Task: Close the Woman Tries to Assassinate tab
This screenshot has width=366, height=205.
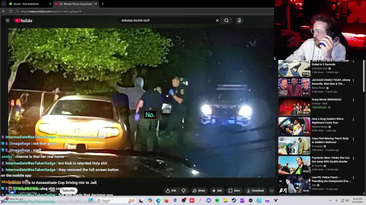Action: point(96,4)
